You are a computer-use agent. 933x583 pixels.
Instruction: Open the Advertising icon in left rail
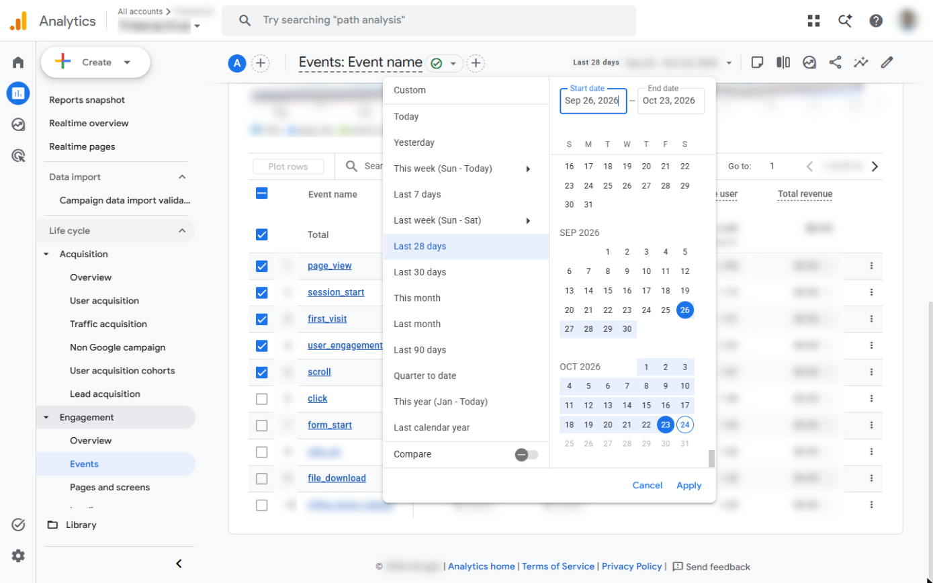(18, 156)
